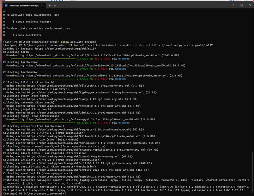Click the PowerShell icon in the tab

[x=6, y=6]
